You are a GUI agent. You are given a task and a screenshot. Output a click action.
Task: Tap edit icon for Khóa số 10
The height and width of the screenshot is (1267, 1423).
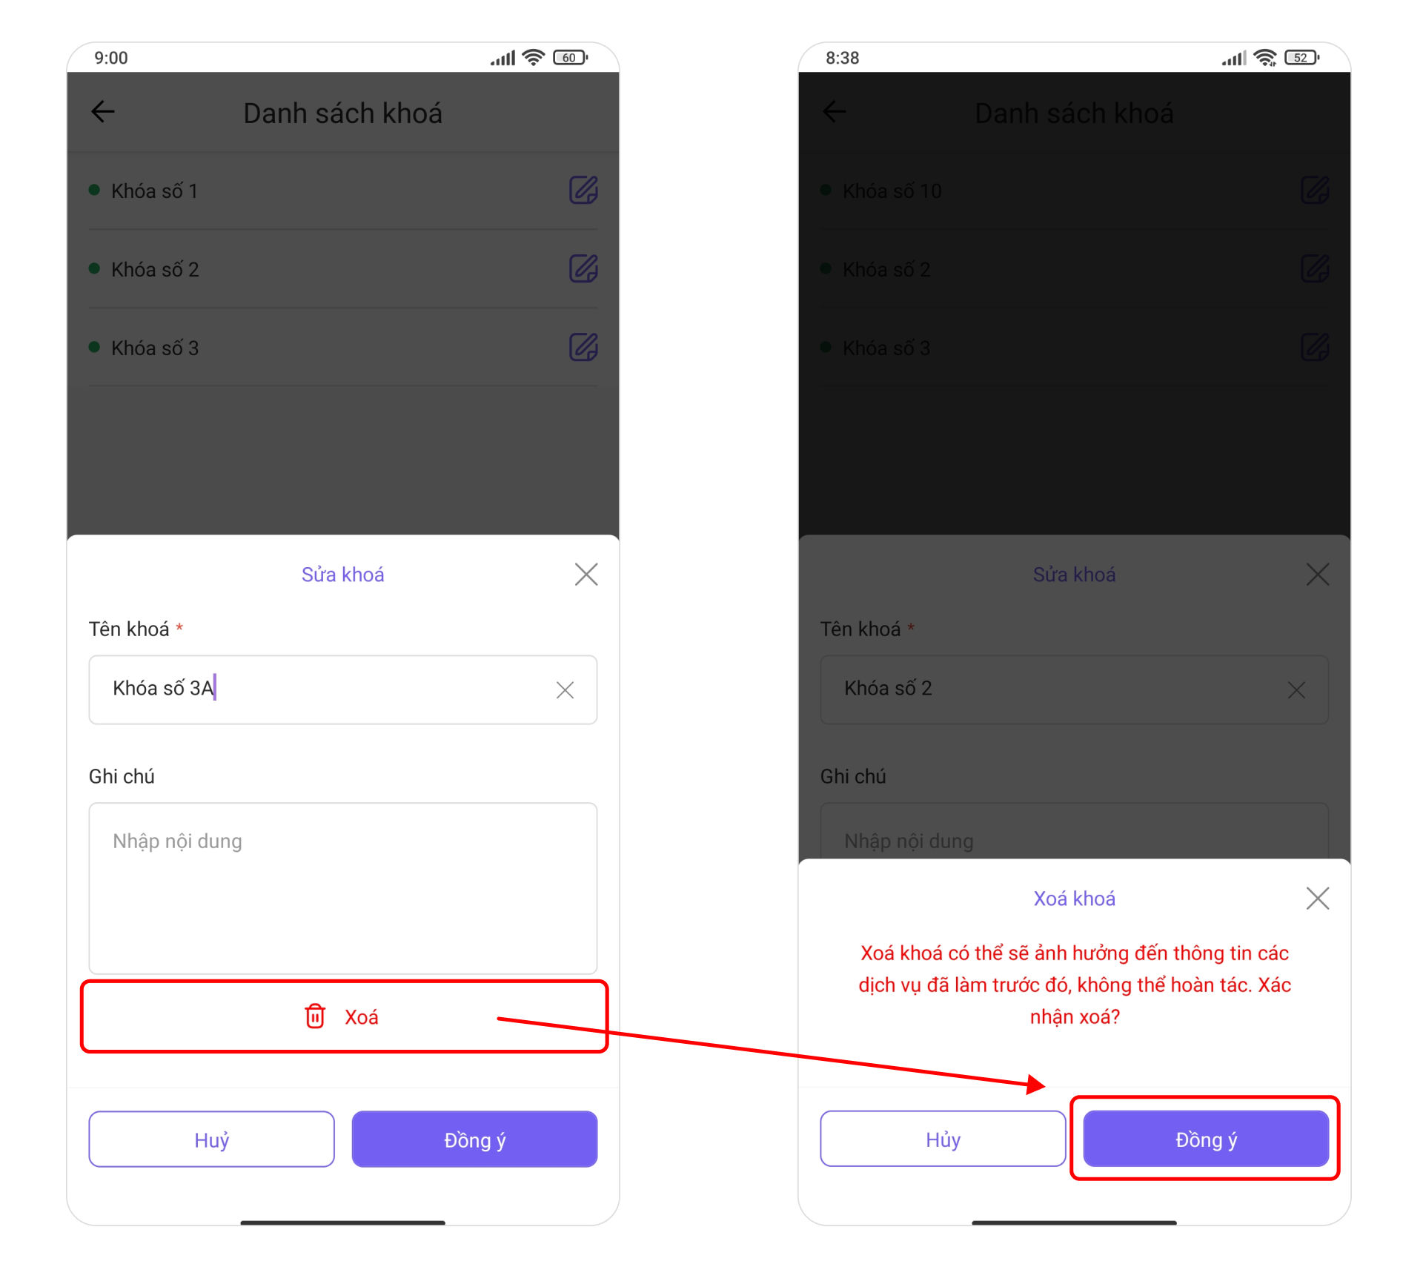click(1315, 191)
